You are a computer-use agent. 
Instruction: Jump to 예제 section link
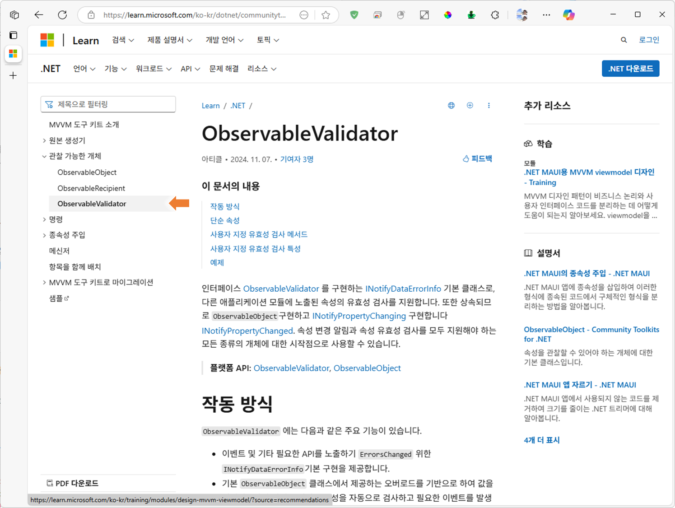coord(217,262)
